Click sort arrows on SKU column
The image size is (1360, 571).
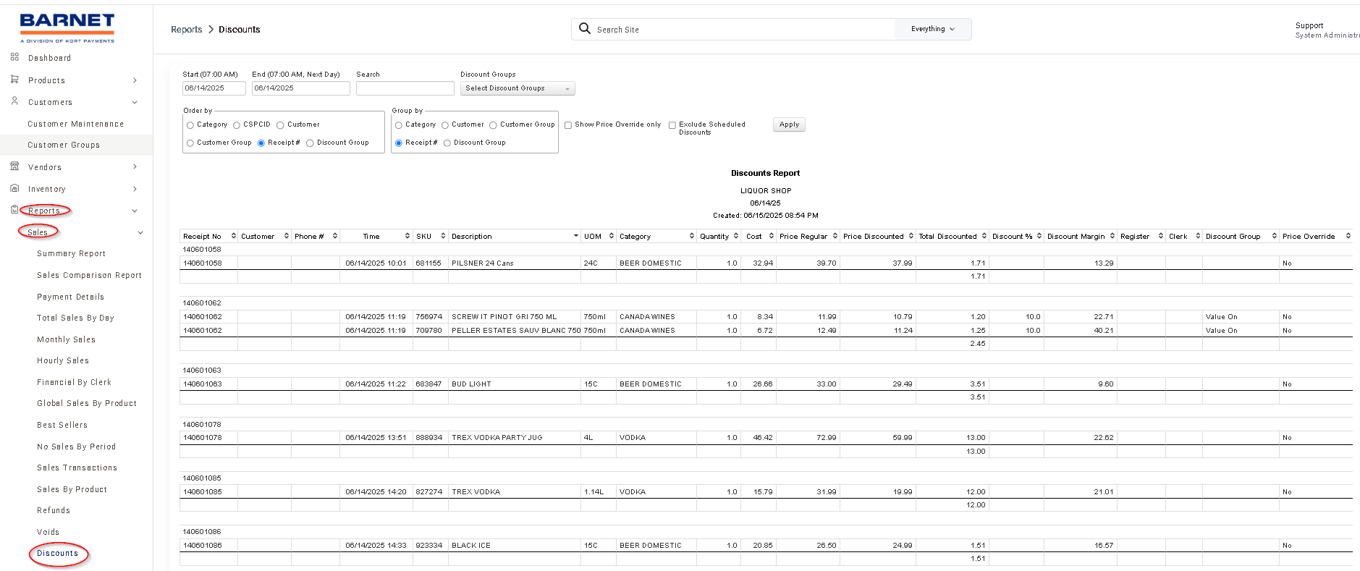[x=443, y=236]
